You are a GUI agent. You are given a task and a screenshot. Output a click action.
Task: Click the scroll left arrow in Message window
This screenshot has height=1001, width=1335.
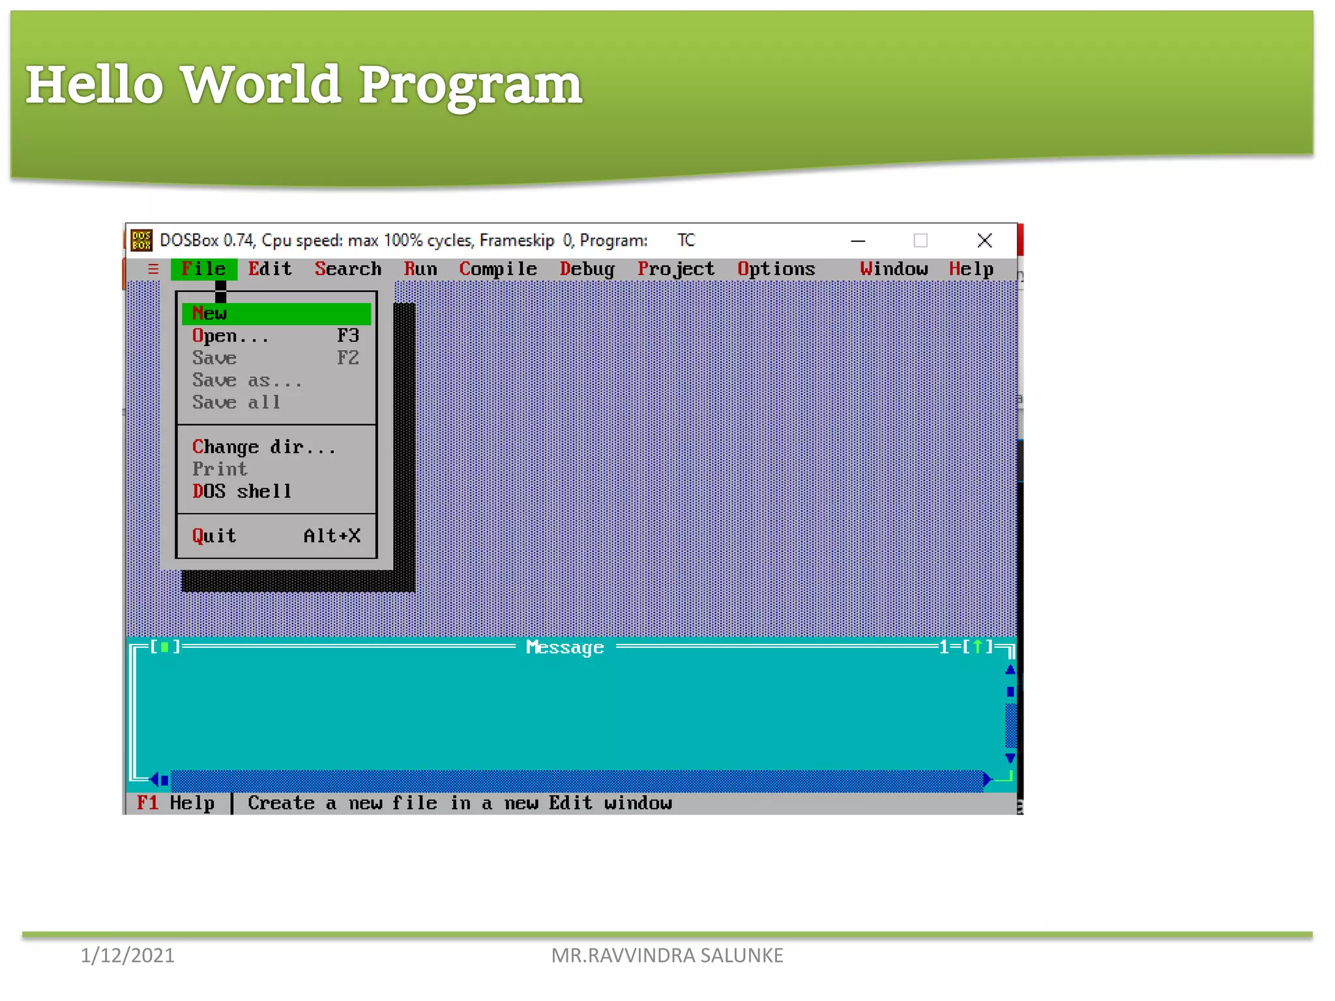(x=155, y=779)
